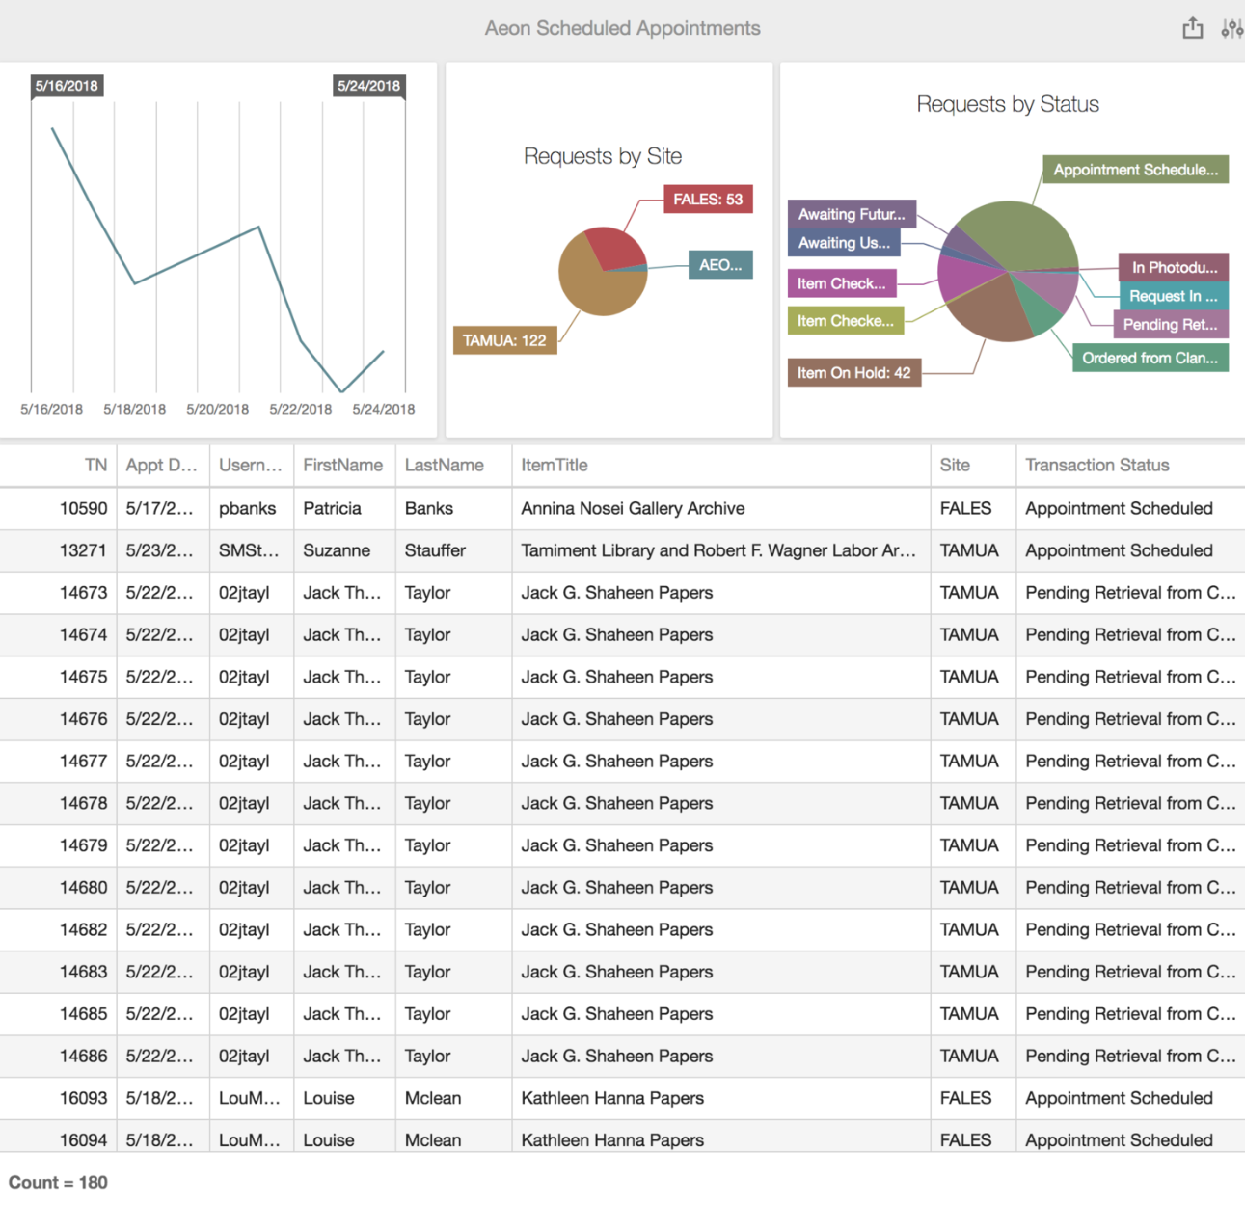
Task: Select the Request In ... status label
Action: point(1173,296)
